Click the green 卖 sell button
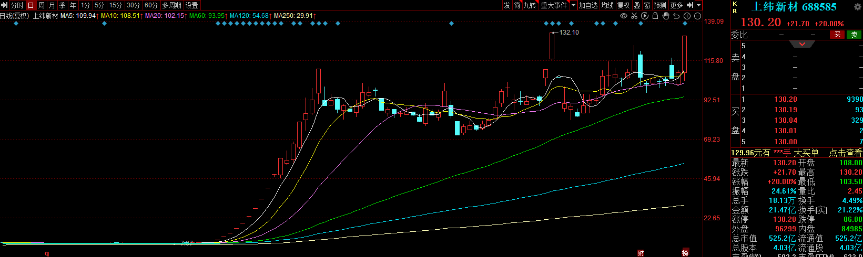863x257 pixels. (x=854, y=35)
